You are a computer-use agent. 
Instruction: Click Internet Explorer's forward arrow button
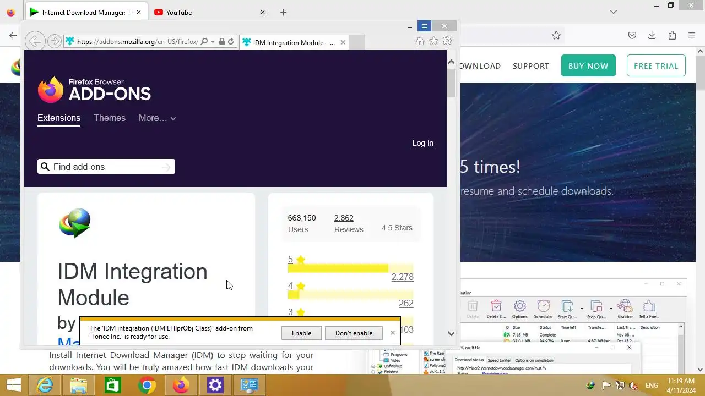(54, 41)
